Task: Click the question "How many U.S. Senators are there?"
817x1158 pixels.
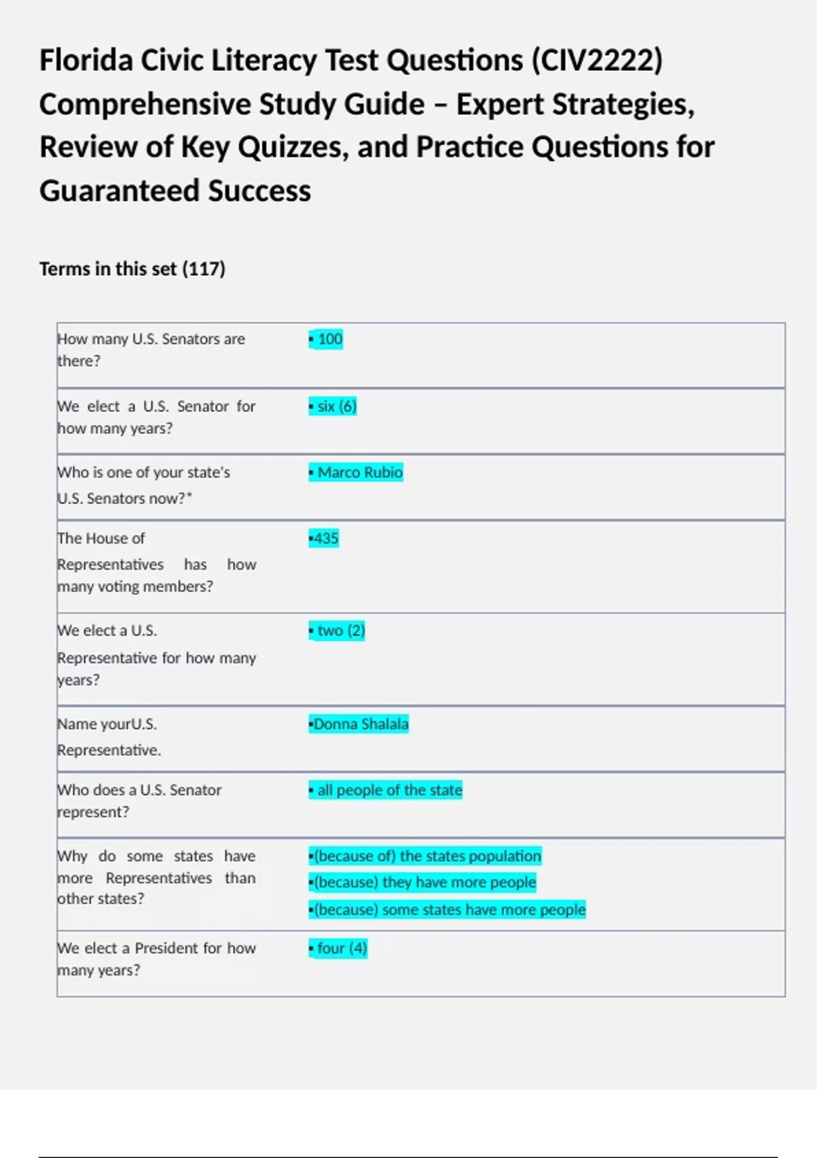Action: [x=151, y=349]
